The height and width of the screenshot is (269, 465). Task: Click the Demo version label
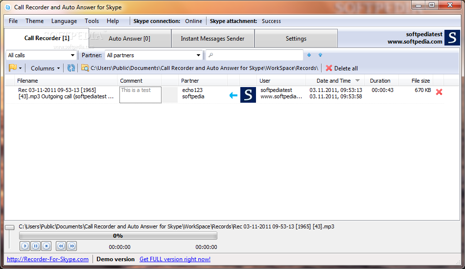[116, 259]
